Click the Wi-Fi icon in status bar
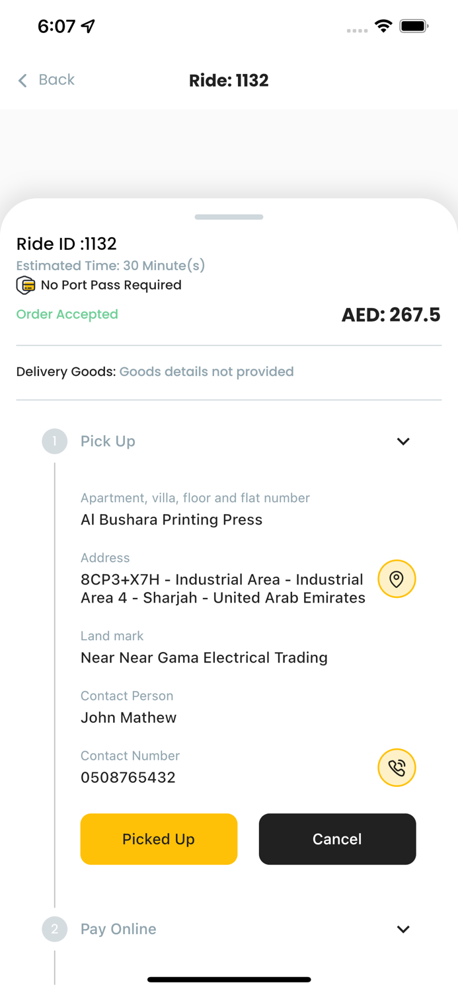 [384, 27]
